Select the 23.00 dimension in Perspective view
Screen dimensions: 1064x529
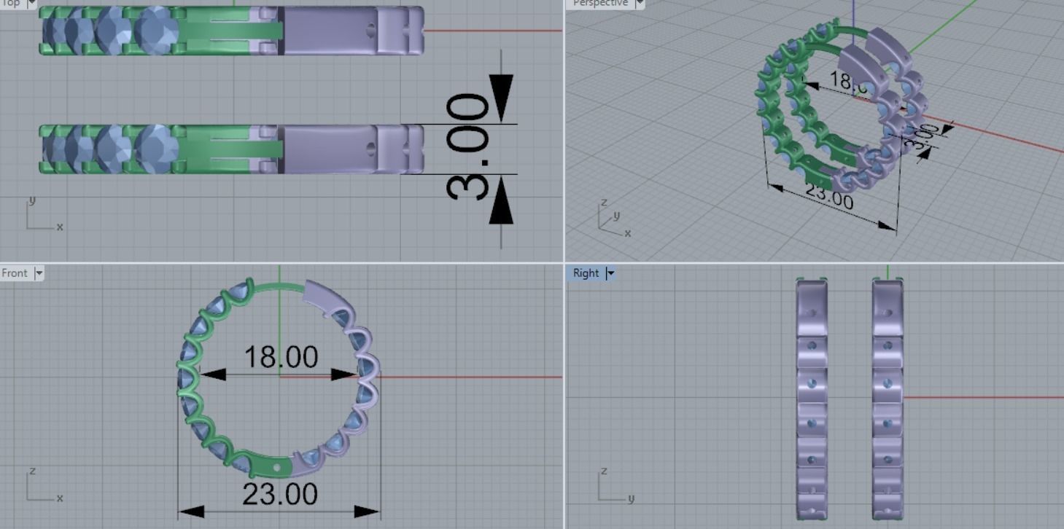[828, 196]
